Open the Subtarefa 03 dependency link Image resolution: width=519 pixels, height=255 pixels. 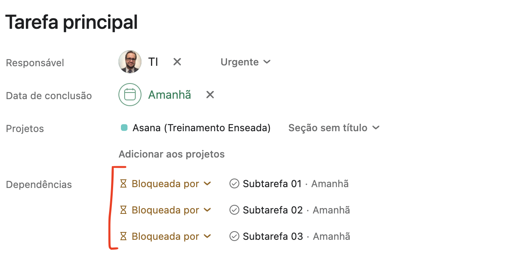(x=273, y=236)
